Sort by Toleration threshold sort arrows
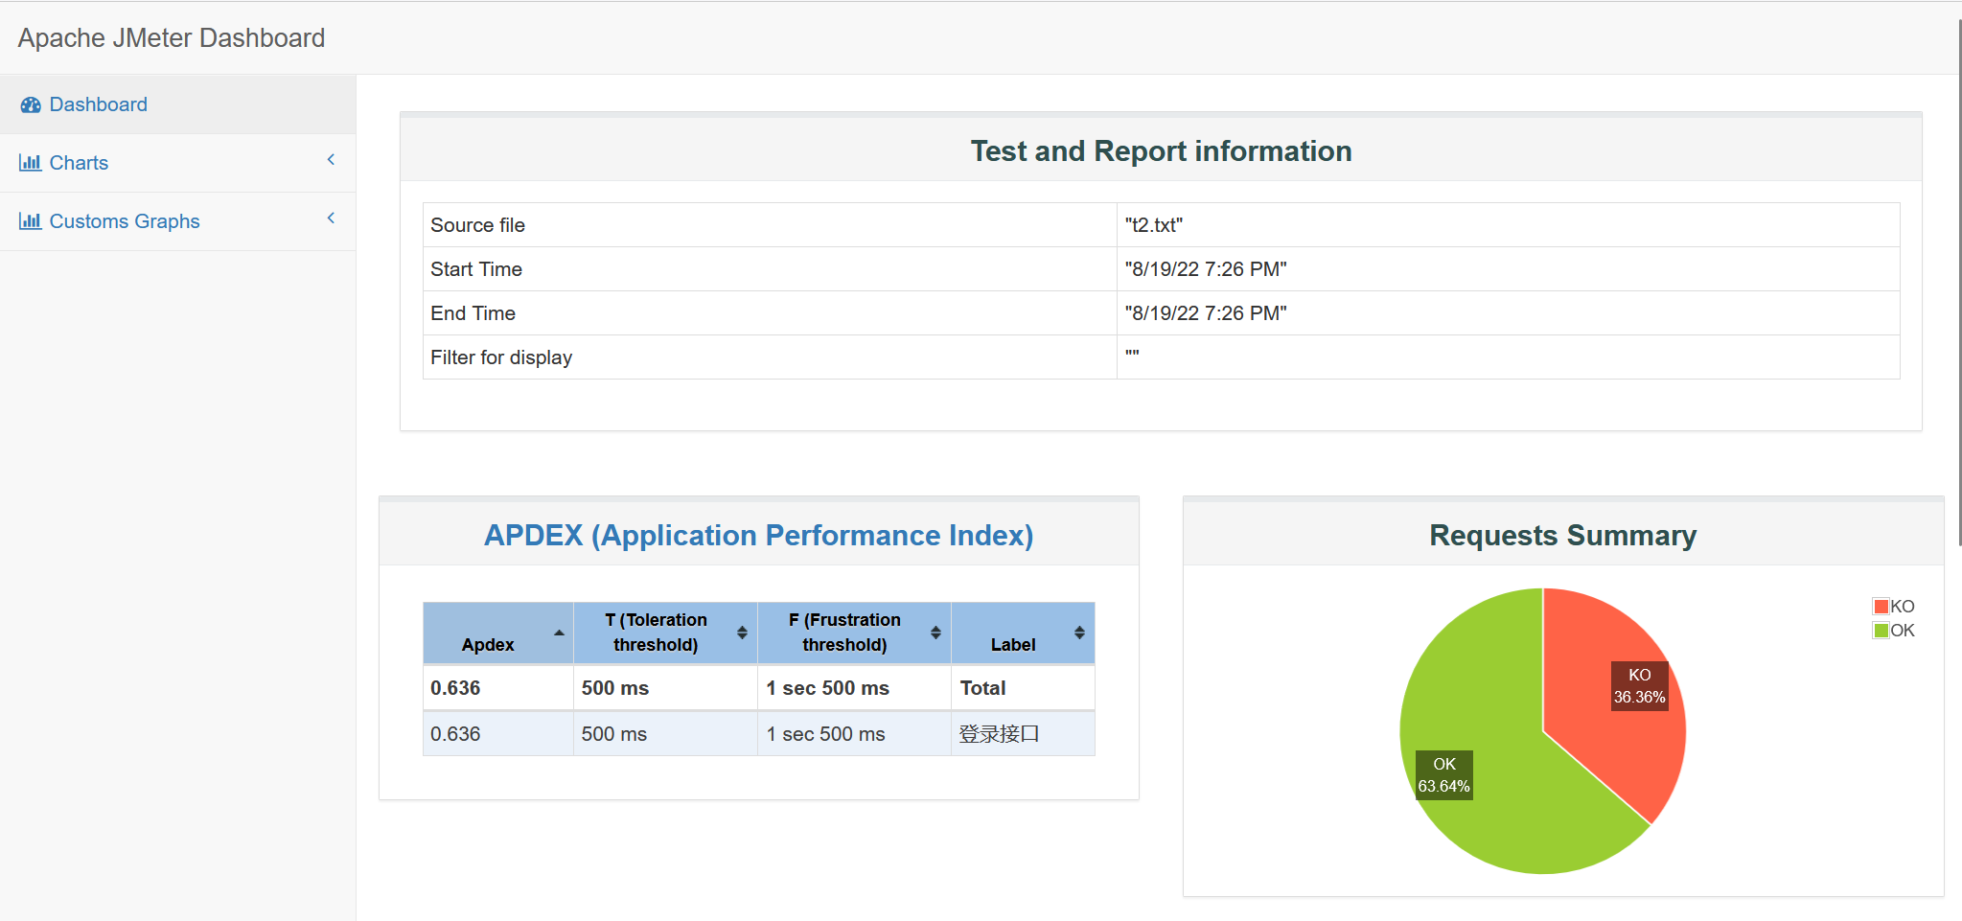 742,633
